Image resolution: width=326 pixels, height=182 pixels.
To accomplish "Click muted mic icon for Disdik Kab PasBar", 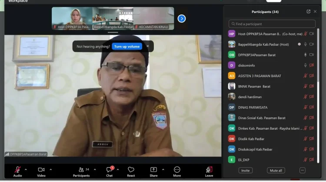I will (x=305, y=139).
